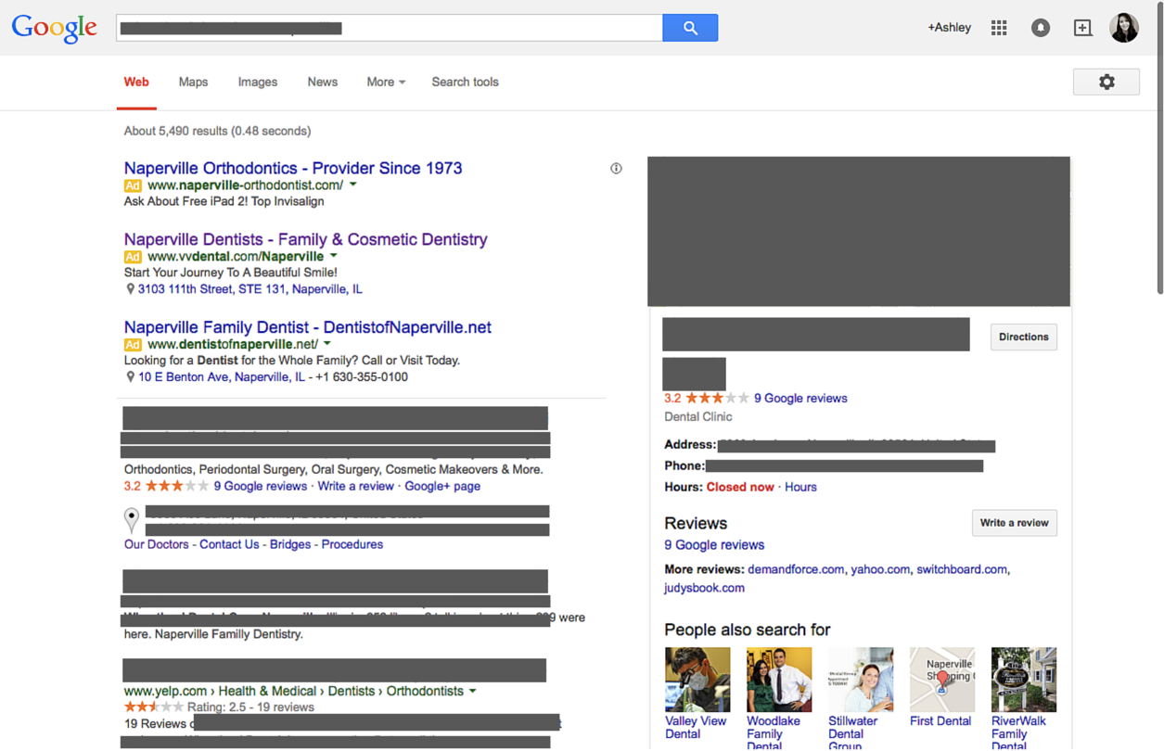Click the Write a review button

[x=1015, y=523]
